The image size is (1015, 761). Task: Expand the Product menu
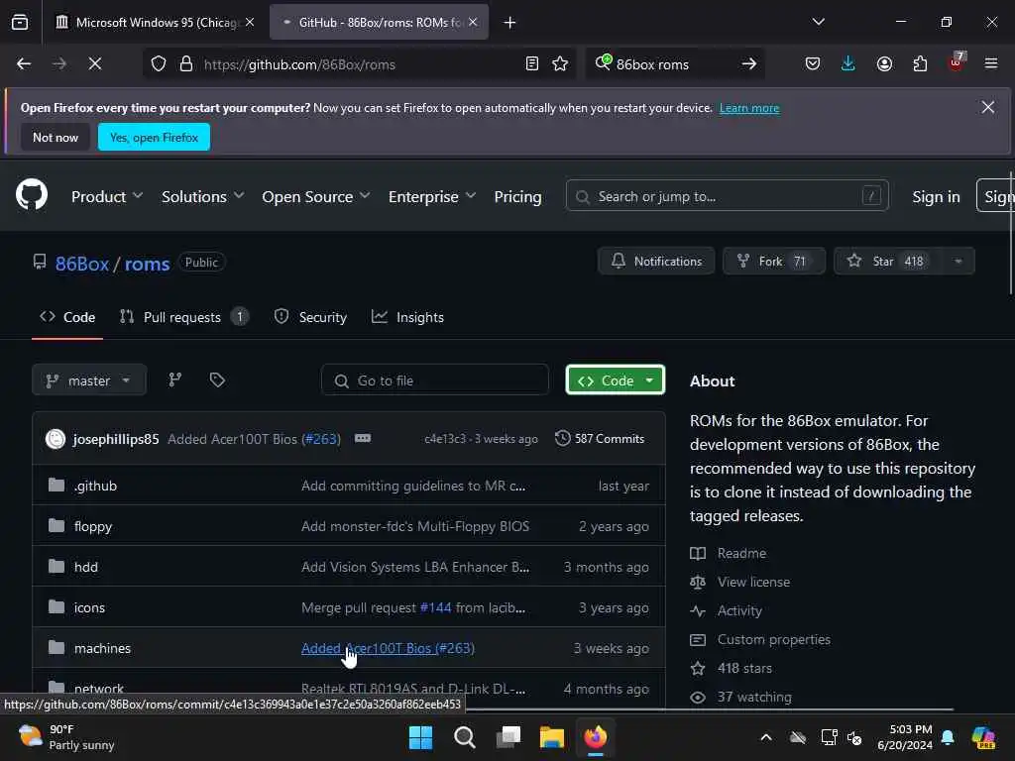click(x=107, y=197)
